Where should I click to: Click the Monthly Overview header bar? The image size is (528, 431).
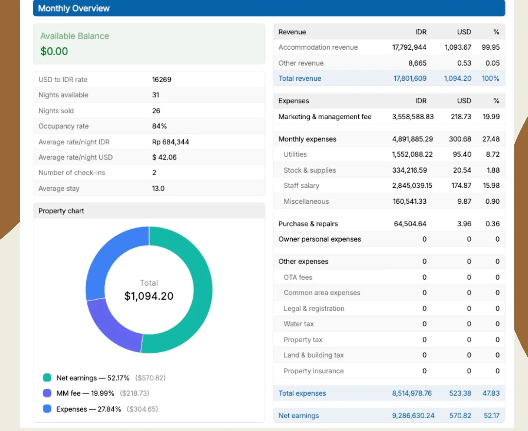click(269, 8)
